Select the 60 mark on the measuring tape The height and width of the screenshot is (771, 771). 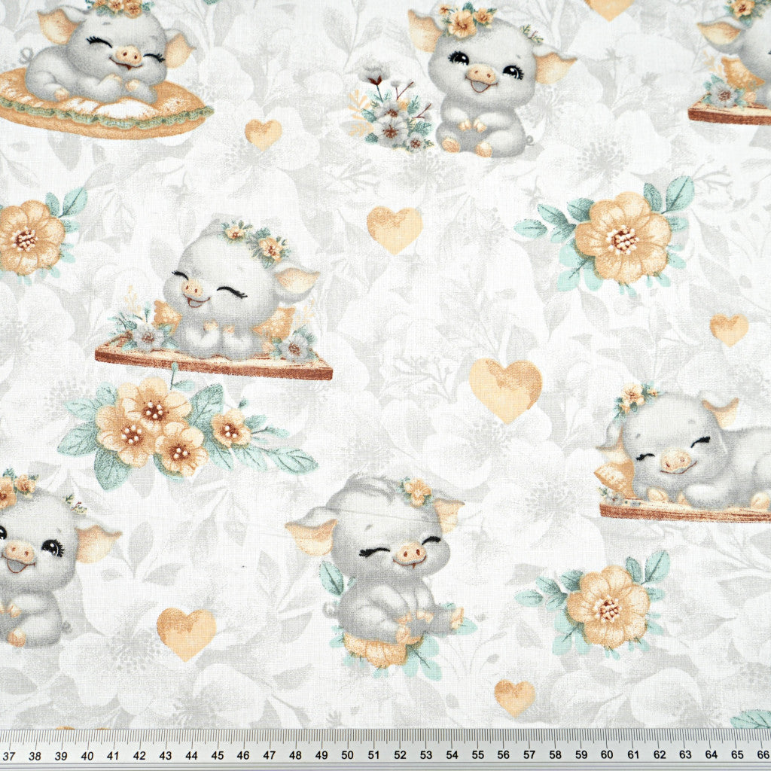[607, 754]
